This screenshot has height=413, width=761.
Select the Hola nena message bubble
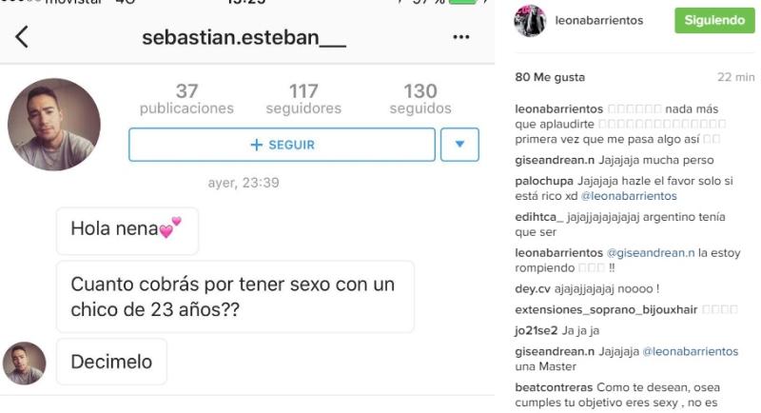127,231
